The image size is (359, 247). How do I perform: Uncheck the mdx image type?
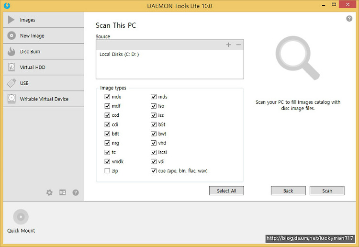tap(107, 97)
